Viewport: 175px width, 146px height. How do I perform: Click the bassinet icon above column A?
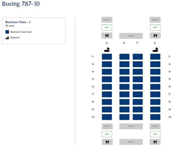[x=107, y=49]
